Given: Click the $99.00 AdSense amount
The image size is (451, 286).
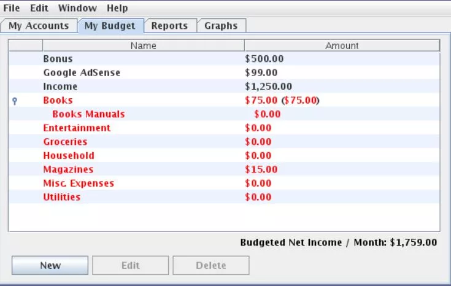Looking at the screenshot, I should pyautogui.click(x=261, y=72).
